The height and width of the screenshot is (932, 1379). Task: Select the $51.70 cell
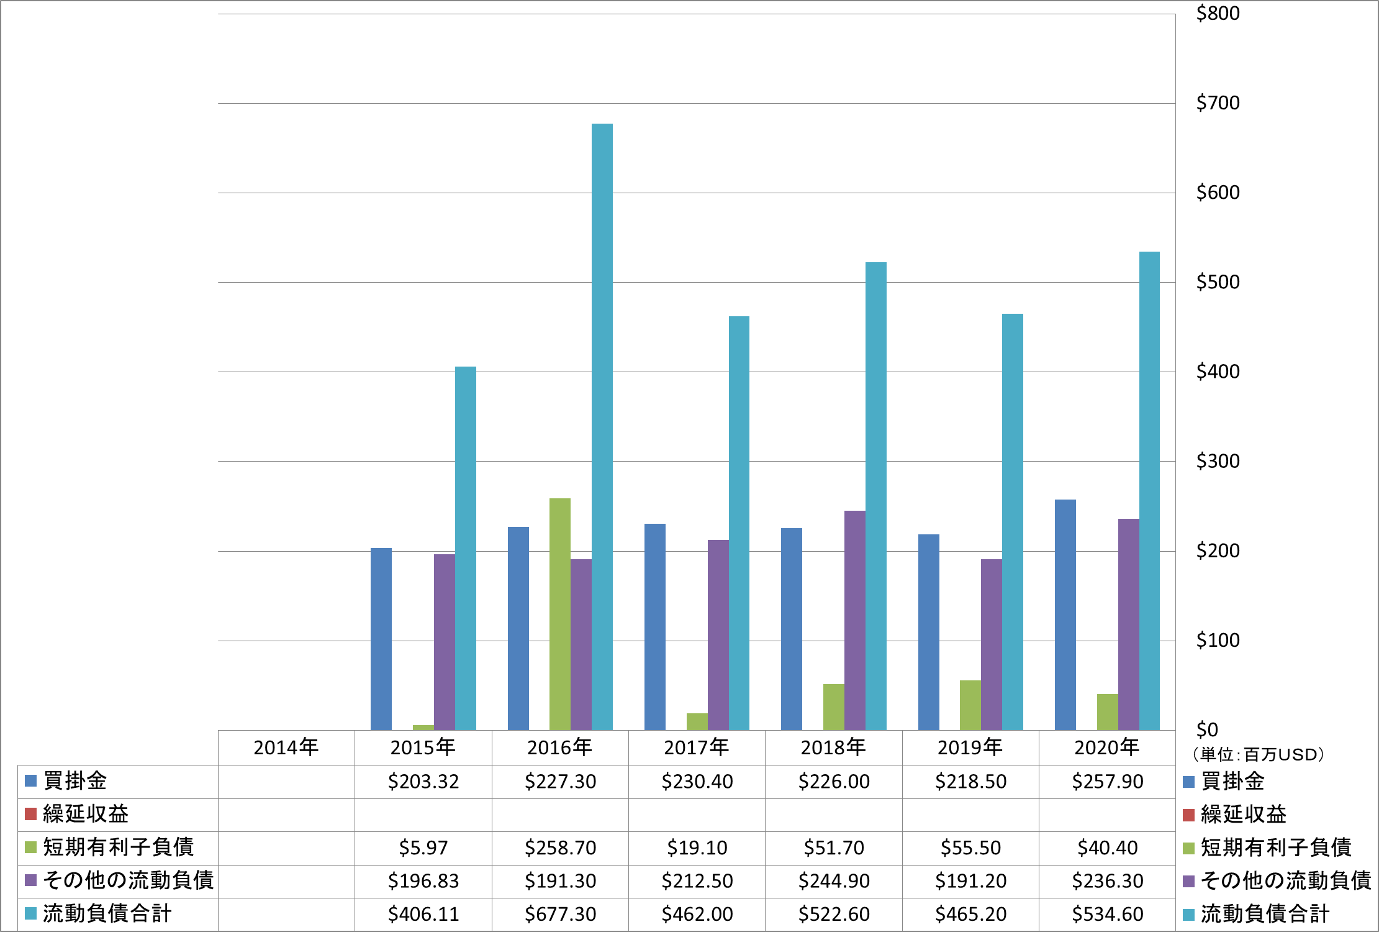[834, 848]
